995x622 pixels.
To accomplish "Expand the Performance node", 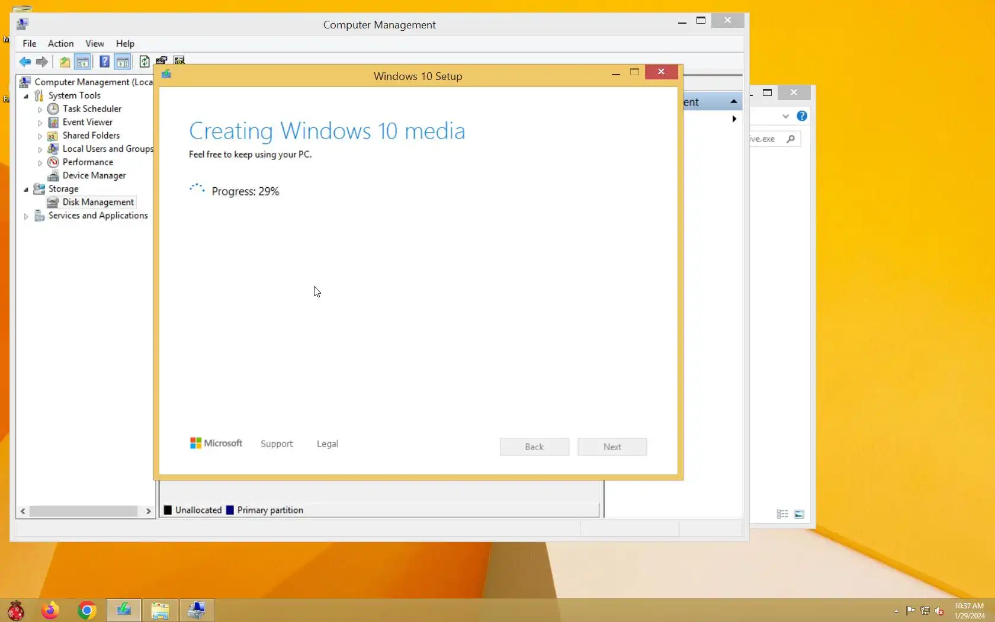I will pyautogui.click(x=40, y=162).
